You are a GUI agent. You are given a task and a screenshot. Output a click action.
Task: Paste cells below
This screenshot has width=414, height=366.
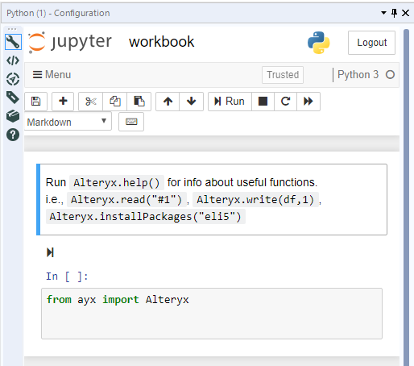139,102
